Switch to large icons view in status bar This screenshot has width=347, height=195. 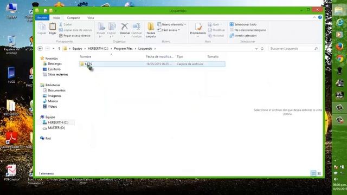[319, 173]
